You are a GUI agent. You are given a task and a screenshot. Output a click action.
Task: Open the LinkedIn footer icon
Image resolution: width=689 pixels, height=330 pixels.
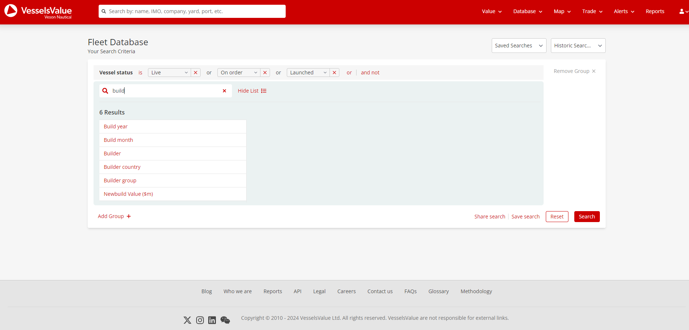point(212,320)
